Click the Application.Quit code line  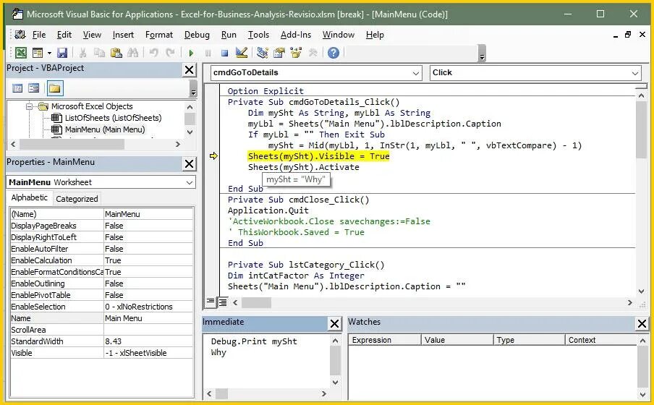tap(268, 210)
